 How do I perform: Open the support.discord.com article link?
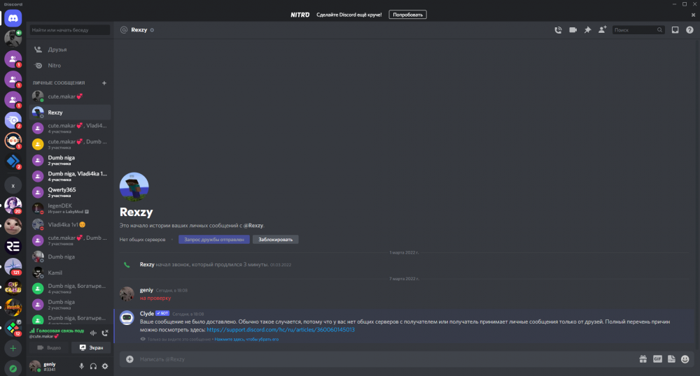click(281, 330)
